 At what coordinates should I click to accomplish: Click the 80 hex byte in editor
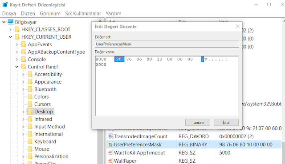point(150,59)
